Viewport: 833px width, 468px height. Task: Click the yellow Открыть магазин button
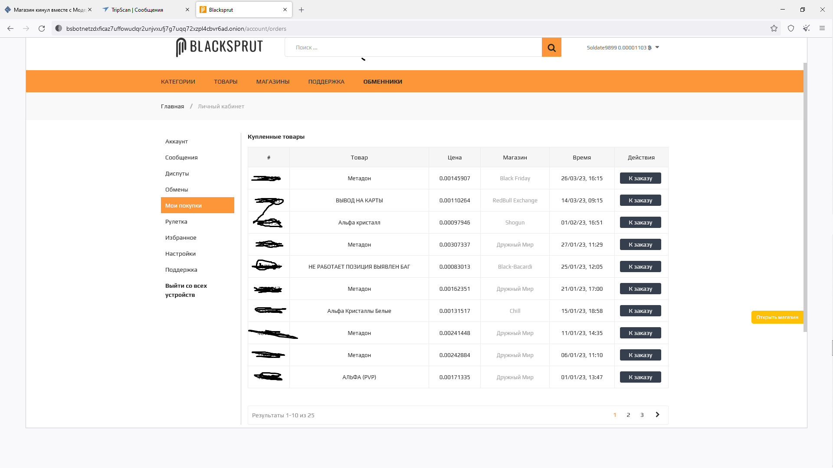[777, 317]
